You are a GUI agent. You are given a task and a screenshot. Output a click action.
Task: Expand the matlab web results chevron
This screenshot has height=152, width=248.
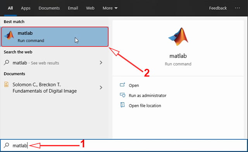tap(101, 63)
